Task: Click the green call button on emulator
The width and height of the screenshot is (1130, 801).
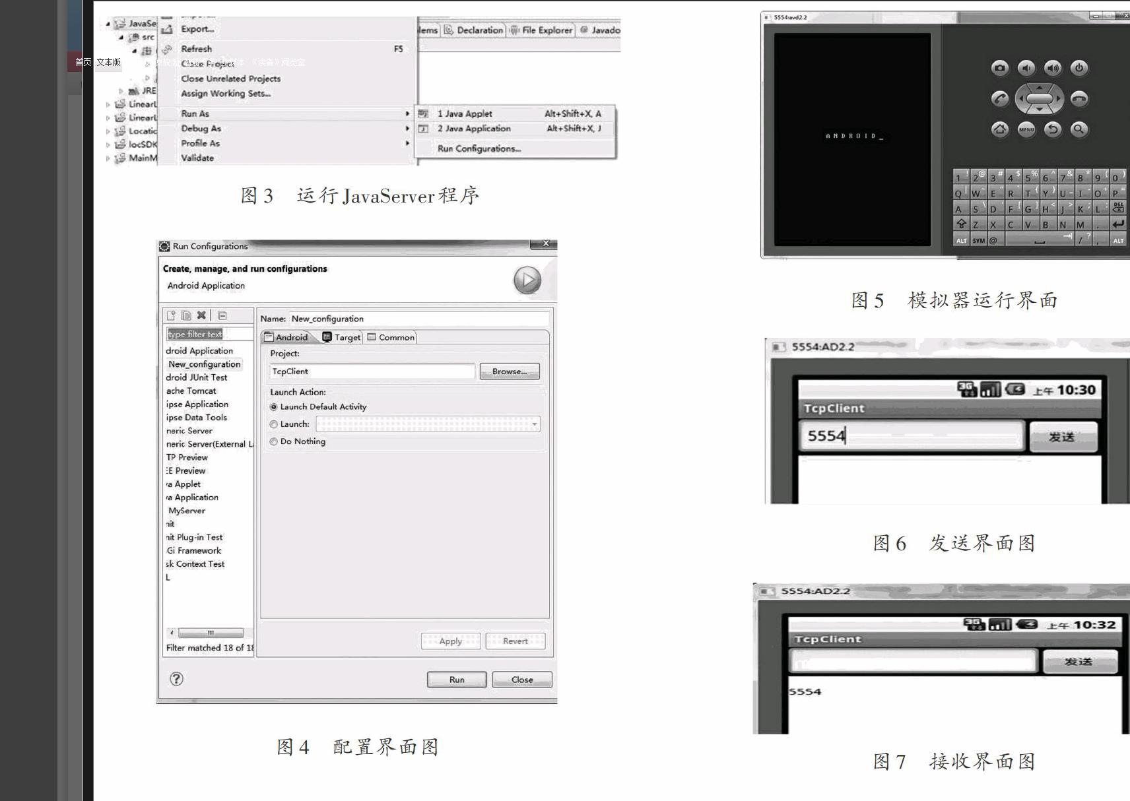Action: [x=1000, y=99]
